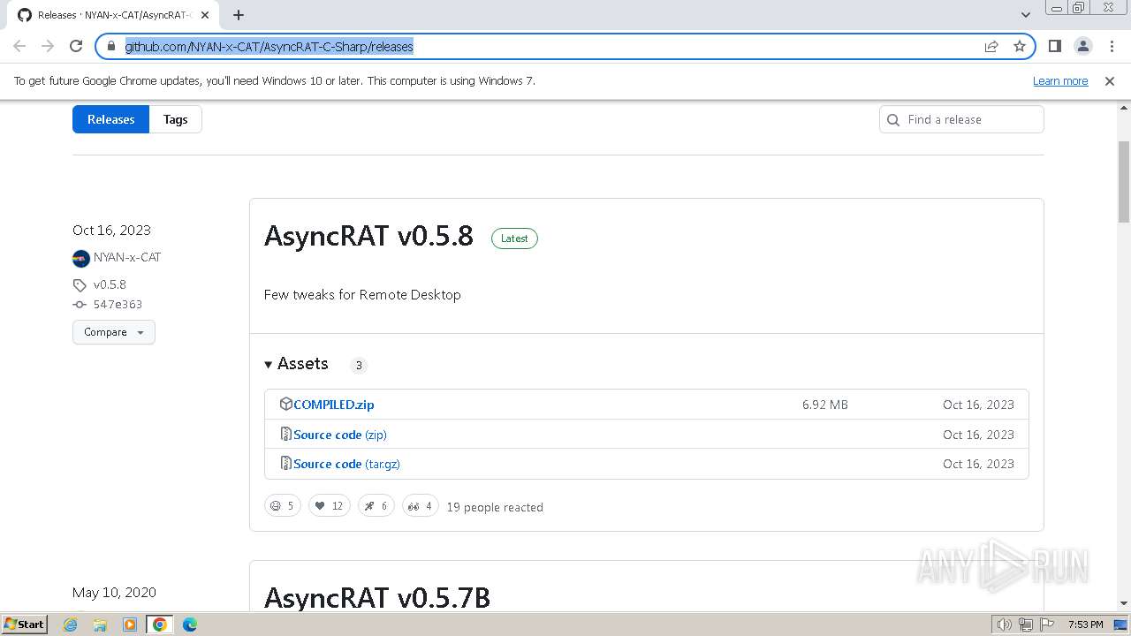Bookmark this page with star icon

(1020, 46)
